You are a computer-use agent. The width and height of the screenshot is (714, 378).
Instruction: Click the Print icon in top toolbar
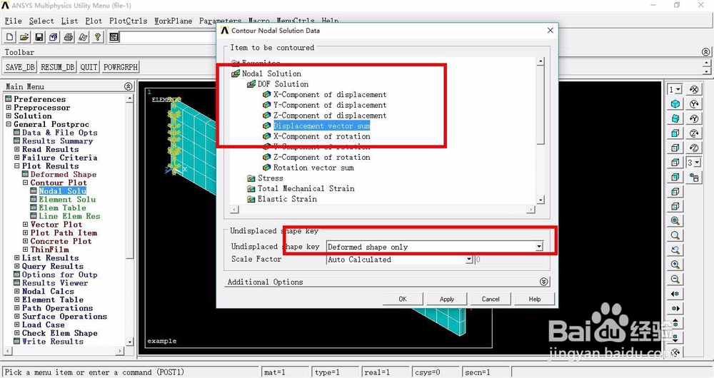tap(69, 37)
